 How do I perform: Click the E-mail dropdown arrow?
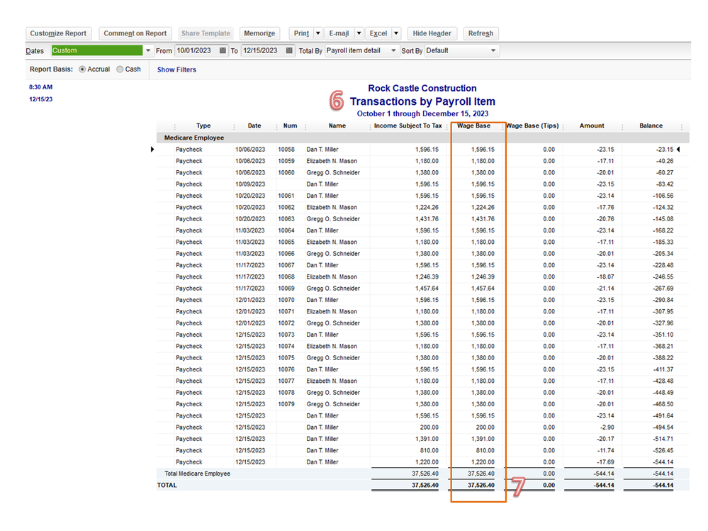click(x=359, y=33)
